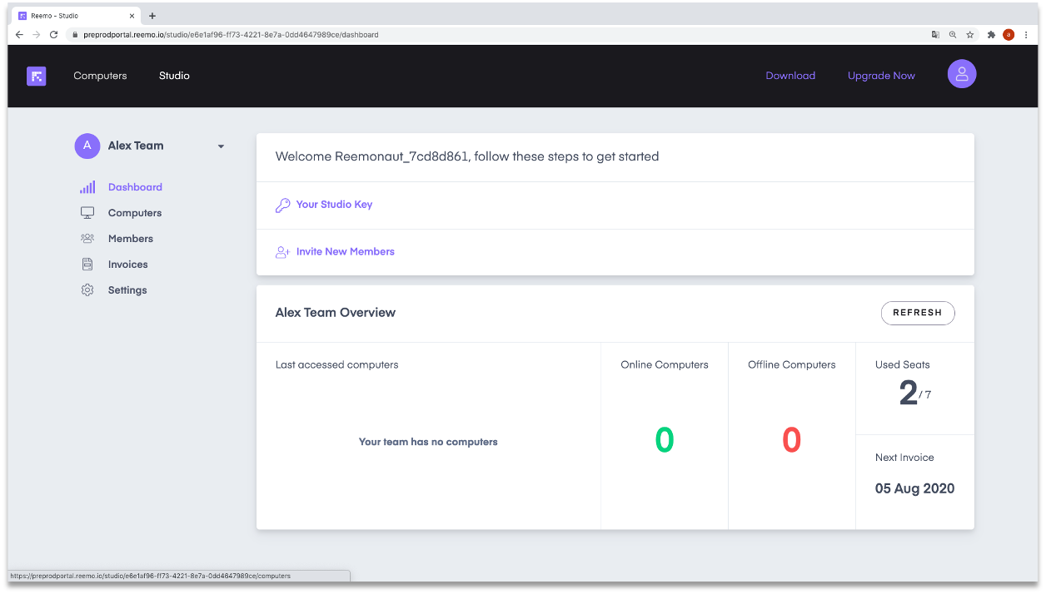
Task: Select Invoices in the sidebar
Action: pos(128,265)
